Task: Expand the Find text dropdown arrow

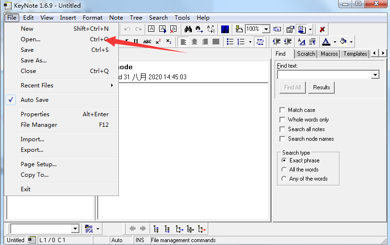Action: click(375, 74)
